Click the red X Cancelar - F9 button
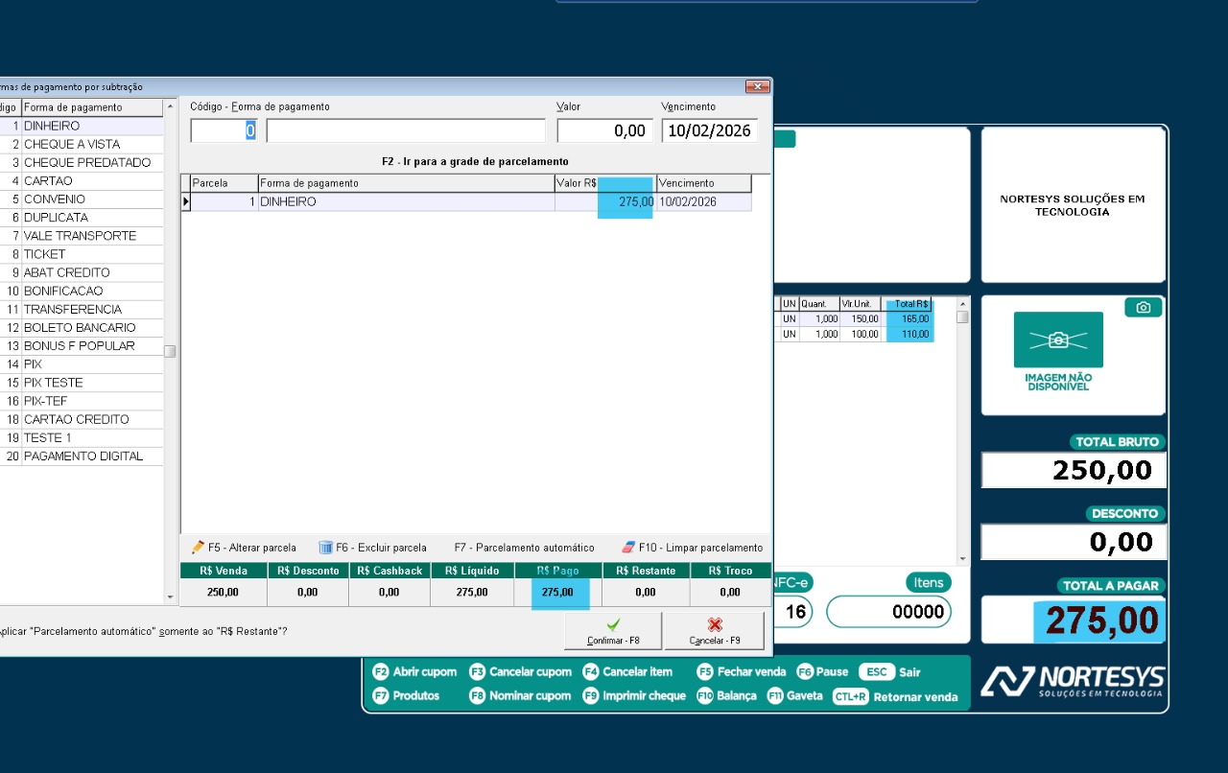 (x=715, y=631)
